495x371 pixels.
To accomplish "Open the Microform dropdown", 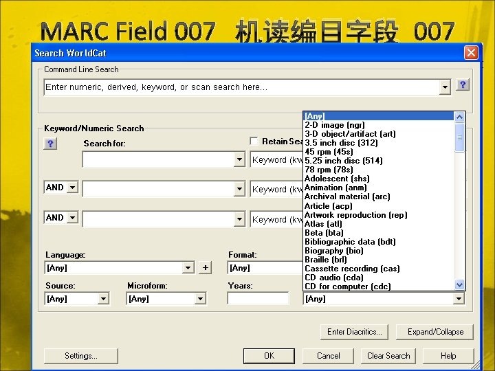I will pyautogui.click(x=200, y=299).
